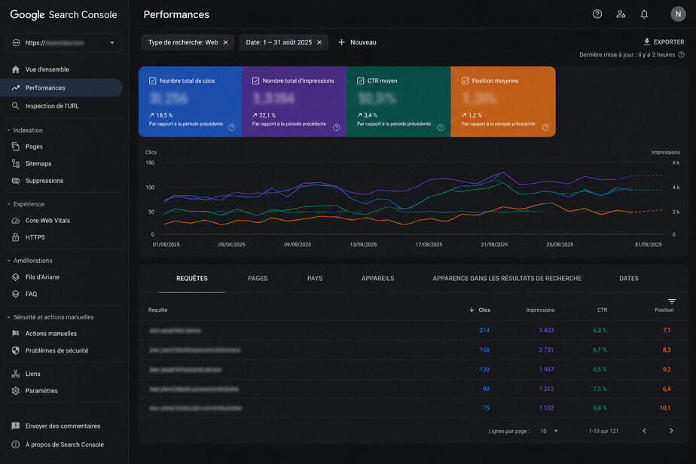The image size is (696, 464).
Task: Switch to the Pays tab
Action: point(315,279)
